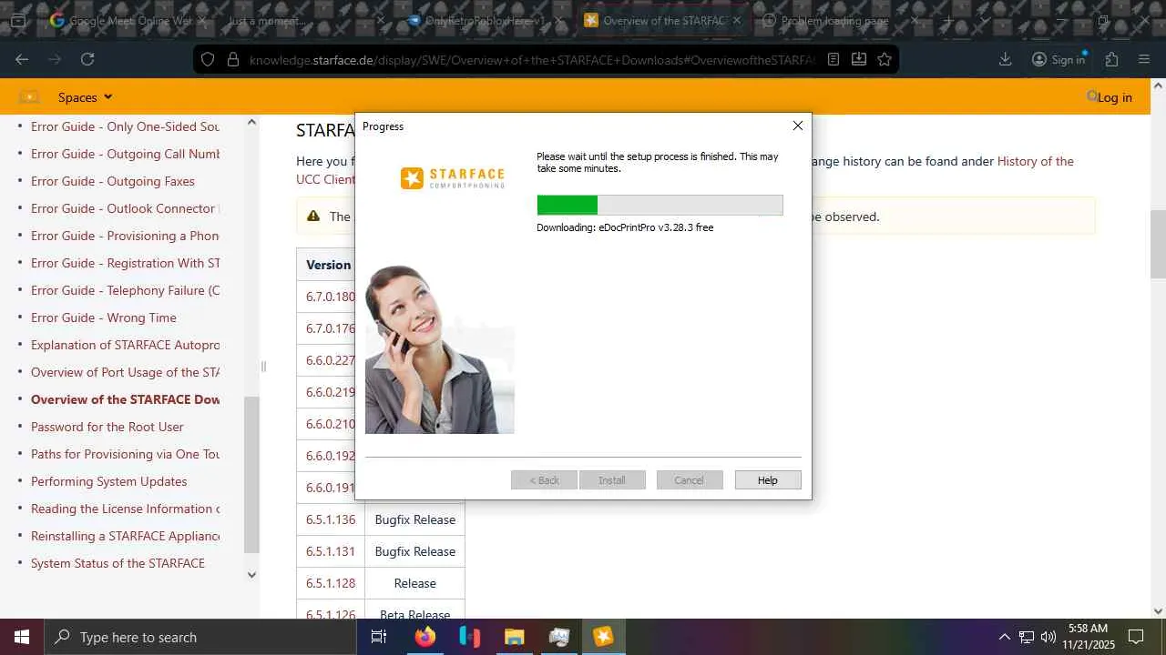1166x655 pixels.
Task: Reload the current browser page
Action: (87, 59)
